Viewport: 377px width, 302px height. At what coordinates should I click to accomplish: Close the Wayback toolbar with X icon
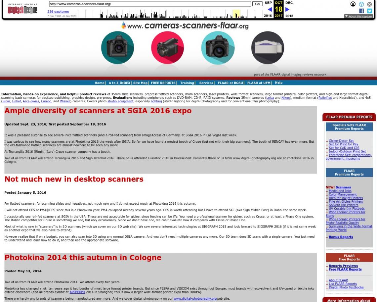pyautogui.click(x=369, y=4)
